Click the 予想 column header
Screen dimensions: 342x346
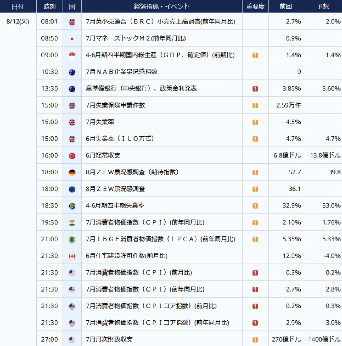pos(323,6)
